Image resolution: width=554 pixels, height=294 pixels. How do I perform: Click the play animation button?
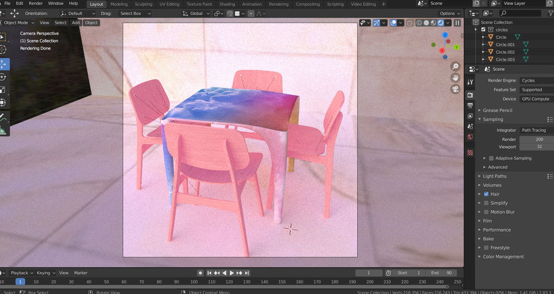tap(232, 273)
